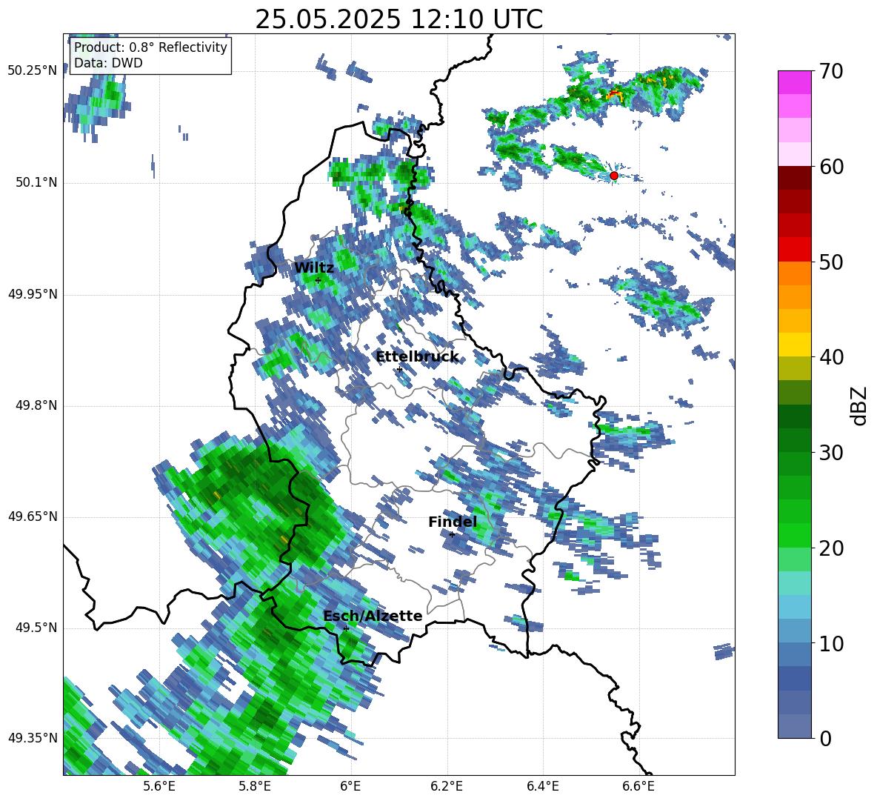The image size is (877, 801).
Task: Click the yellow colorbar segment at 40
Action: (x=794, y=345)
